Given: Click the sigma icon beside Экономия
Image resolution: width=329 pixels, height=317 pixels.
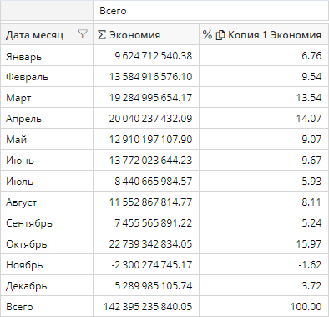Looking at the screenshot, I should pyautogui.click(x=102, y=35).
